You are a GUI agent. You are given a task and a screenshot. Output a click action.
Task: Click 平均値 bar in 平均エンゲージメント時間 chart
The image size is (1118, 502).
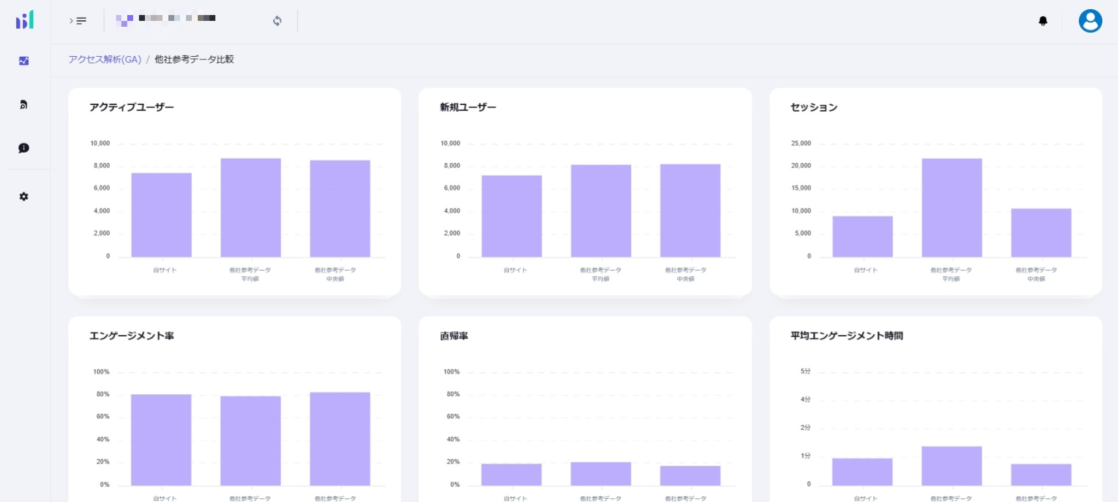[x=952, y=465]
